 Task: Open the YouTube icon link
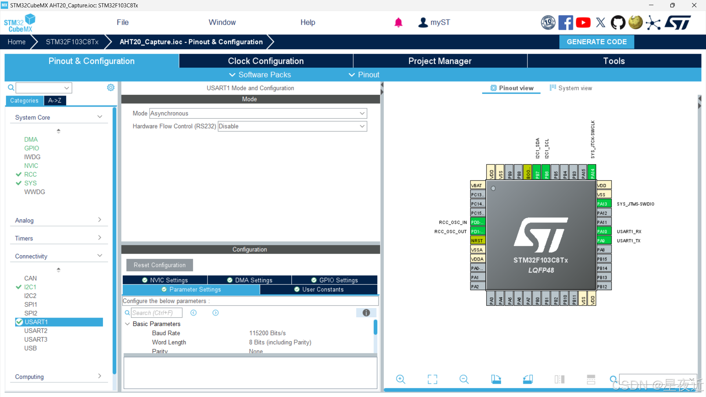pos(583,22)
